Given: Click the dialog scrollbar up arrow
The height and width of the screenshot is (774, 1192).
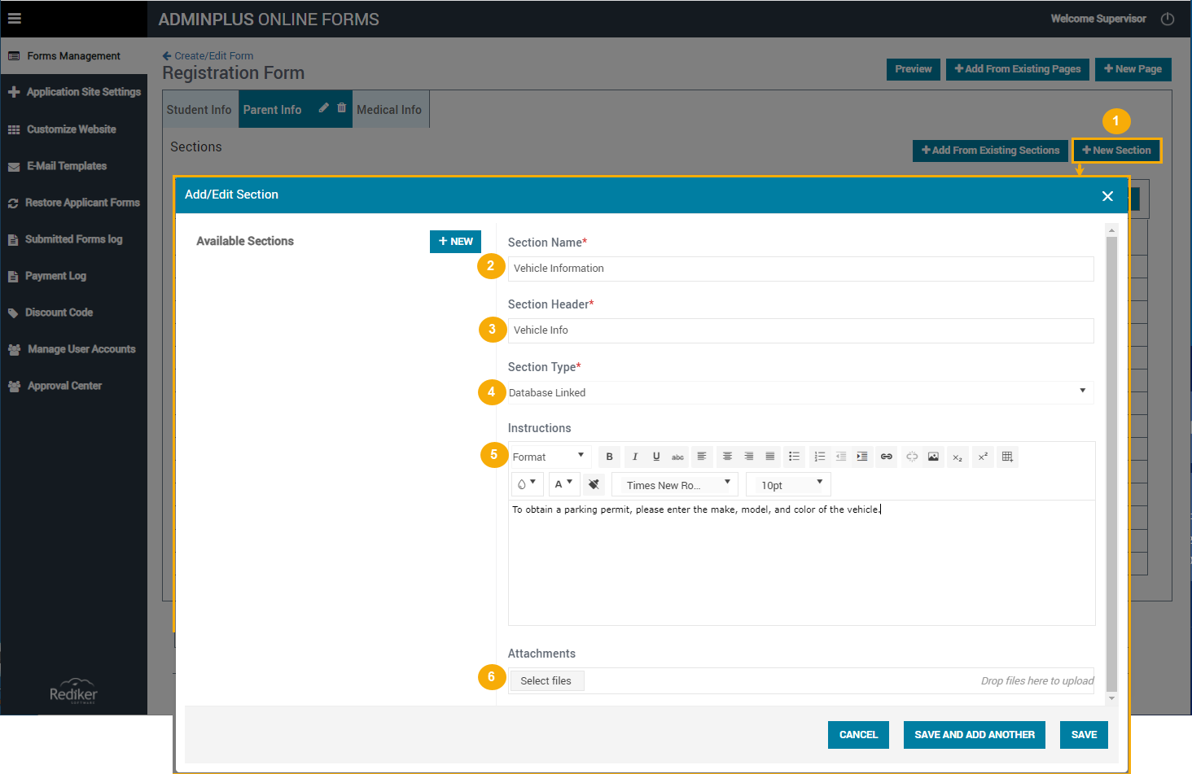Looking at the screenshot, I should (x=1112, y=231).
